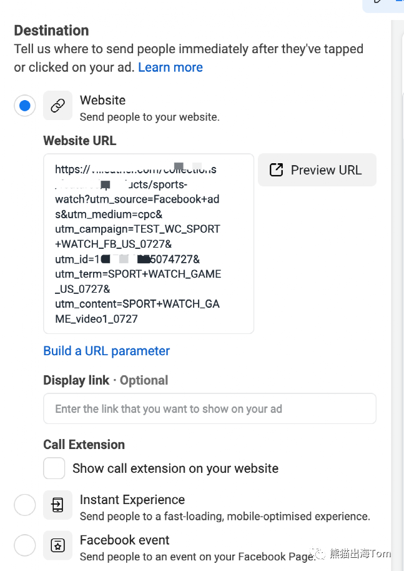Click Build a URL parameter link
This screenshot has width=404, height=571.
click(x=106, y=351)
